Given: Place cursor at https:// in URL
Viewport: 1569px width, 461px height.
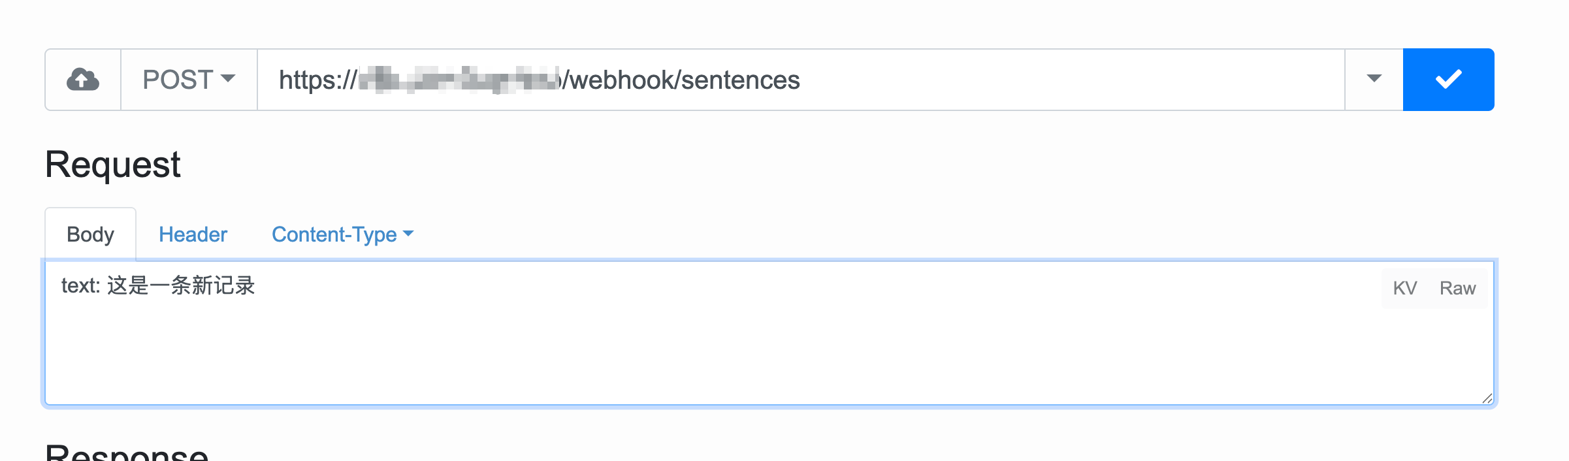Looking at the screenshot, I should (317, 80).
